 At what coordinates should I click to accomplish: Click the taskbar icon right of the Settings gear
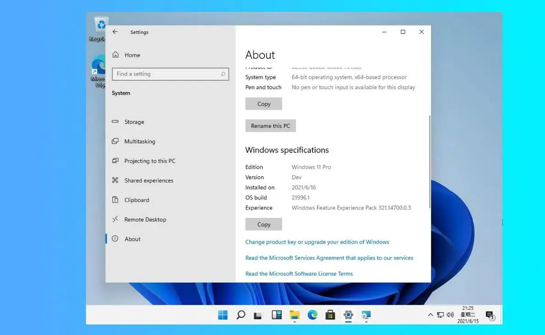click(x=366, y=315)
